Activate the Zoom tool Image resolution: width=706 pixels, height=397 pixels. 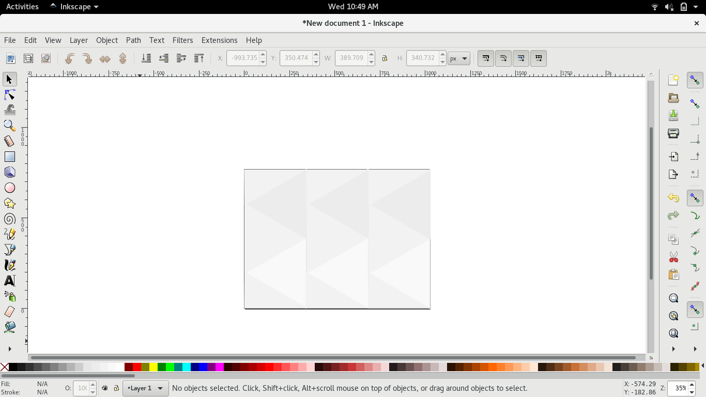[9, 125]
